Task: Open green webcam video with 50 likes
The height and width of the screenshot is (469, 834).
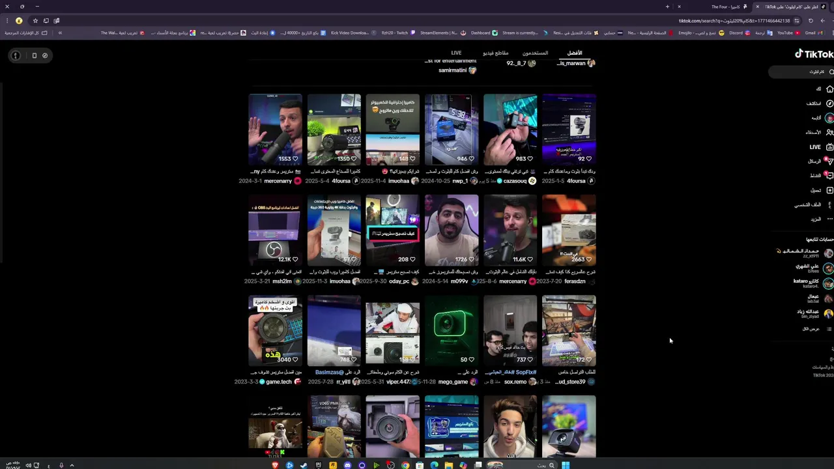Action: click(x=452, y=330)
